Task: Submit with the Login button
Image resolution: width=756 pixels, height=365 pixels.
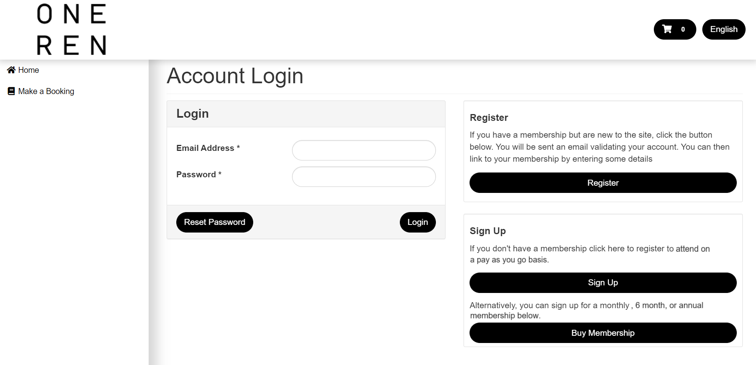Action: [417, 222]
